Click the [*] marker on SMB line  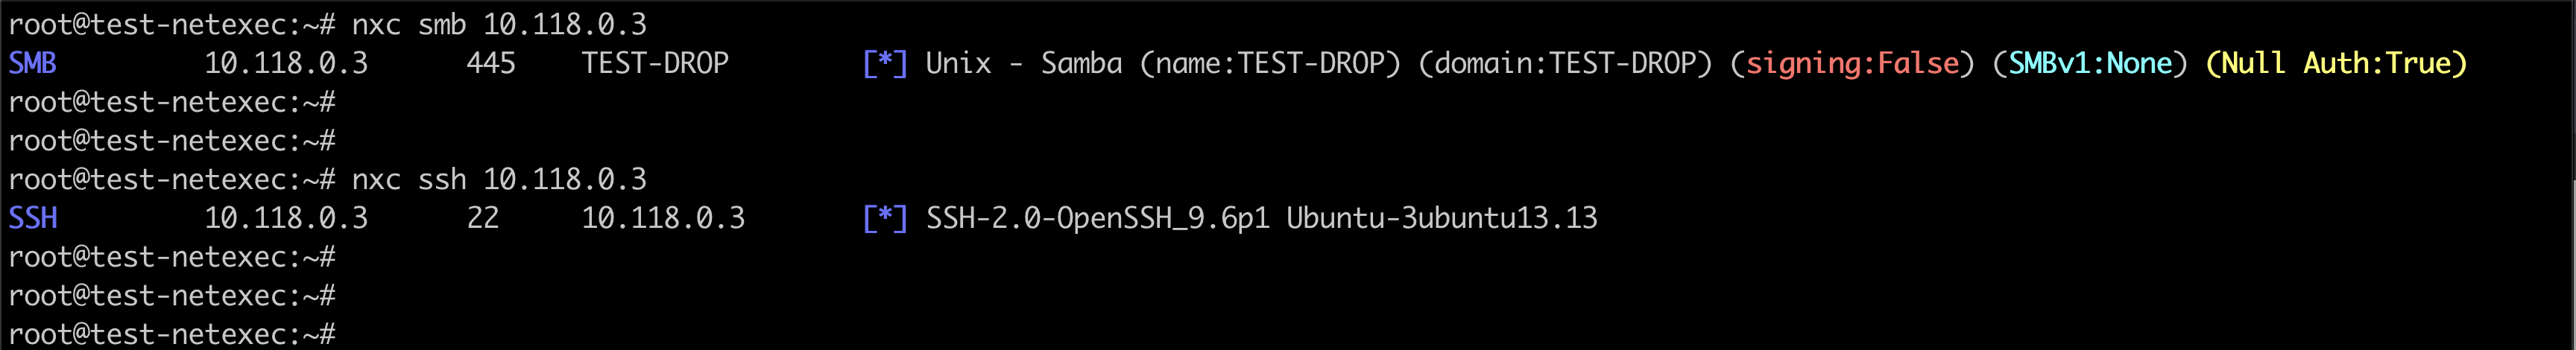884,63
